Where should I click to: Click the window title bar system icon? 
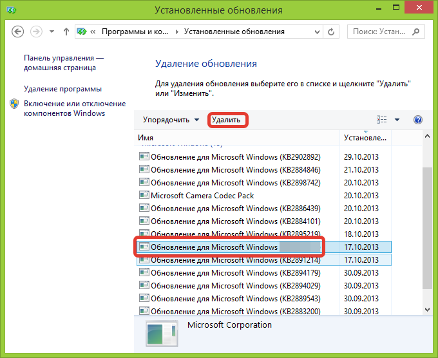(x=12, y=10)
